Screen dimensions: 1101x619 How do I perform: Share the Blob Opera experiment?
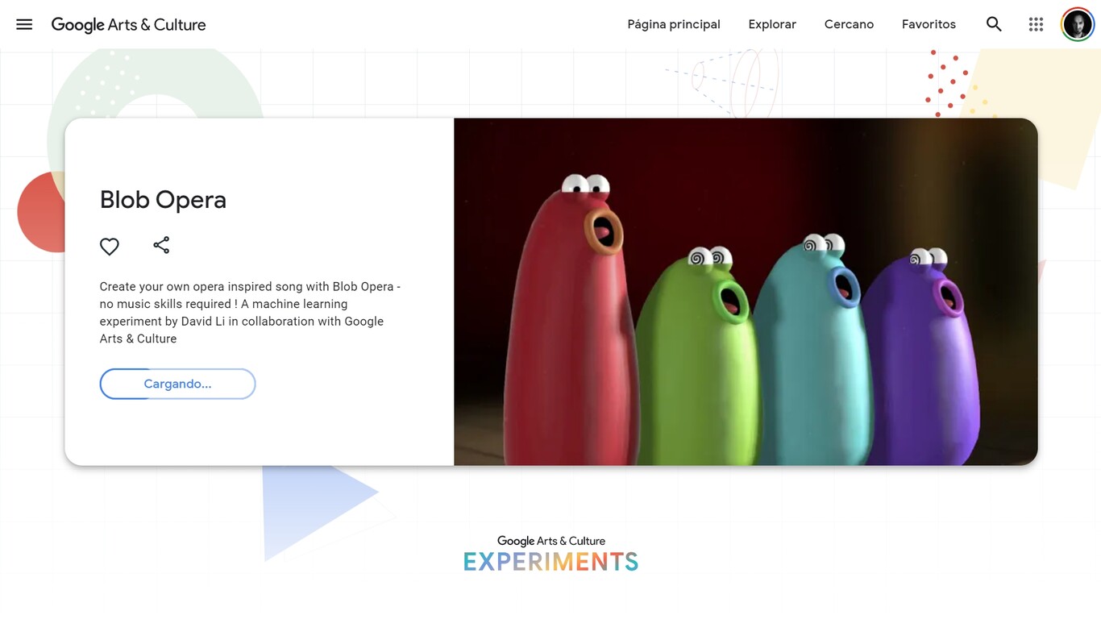click(161, 245)
